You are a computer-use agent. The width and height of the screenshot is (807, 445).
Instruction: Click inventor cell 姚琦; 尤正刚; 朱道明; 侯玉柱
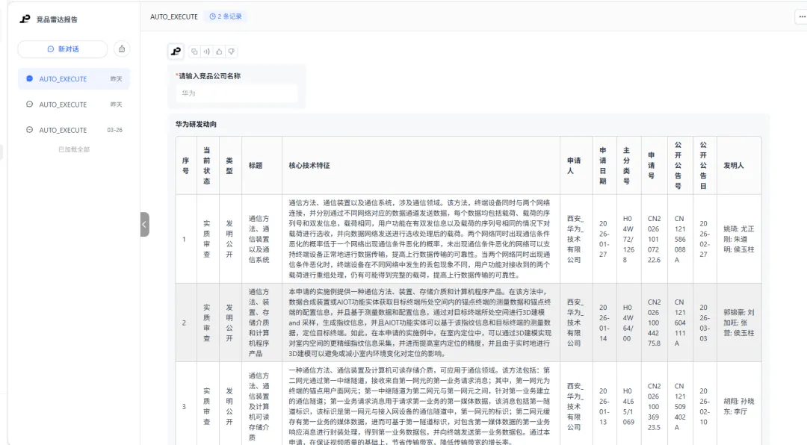[738, 239]
